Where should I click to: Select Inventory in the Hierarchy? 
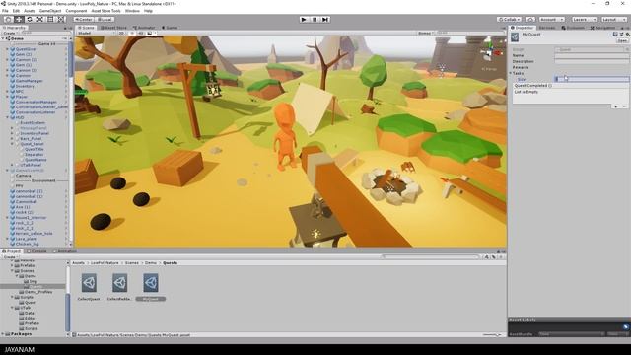[25, 86]
